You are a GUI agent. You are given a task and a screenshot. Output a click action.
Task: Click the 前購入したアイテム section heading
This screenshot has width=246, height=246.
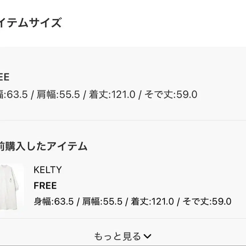(x=43, y=146)
